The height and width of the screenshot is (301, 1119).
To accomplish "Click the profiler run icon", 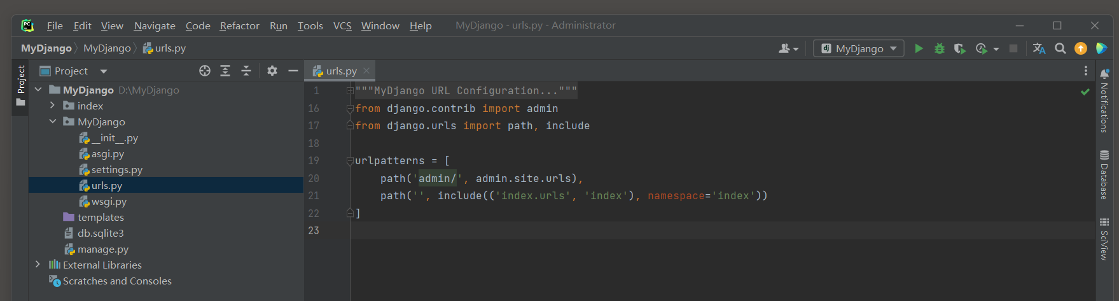I will pyautogui.click(x=982, y=48).
